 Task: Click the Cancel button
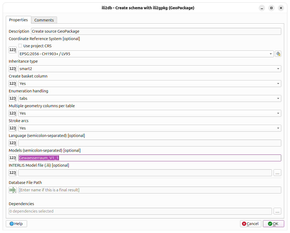(251, 224)
